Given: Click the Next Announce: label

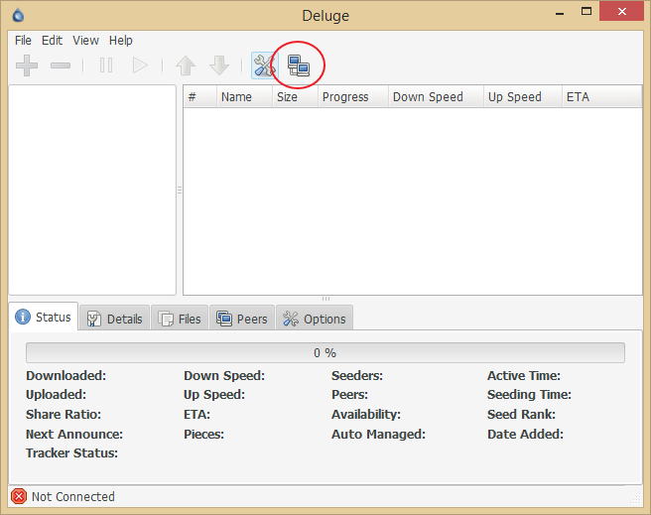Looking at the screenshot, I should 74,434.
